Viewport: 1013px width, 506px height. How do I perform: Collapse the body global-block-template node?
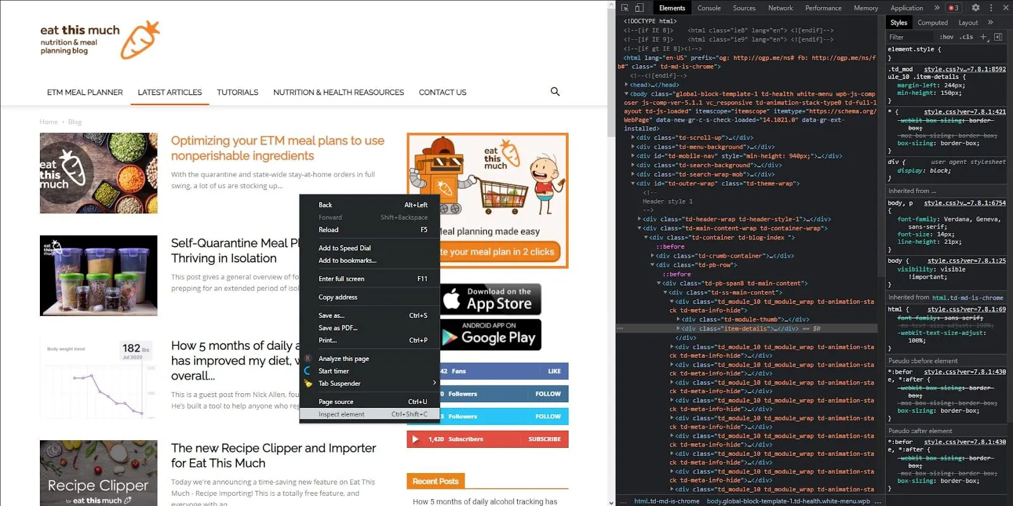[x=626, y=94]
